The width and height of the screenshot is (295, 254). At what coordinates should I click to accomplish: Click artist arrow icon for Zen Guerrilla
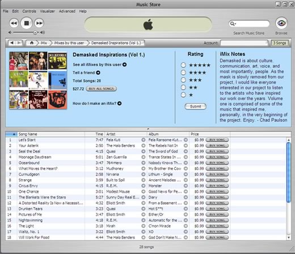[144, 157]
